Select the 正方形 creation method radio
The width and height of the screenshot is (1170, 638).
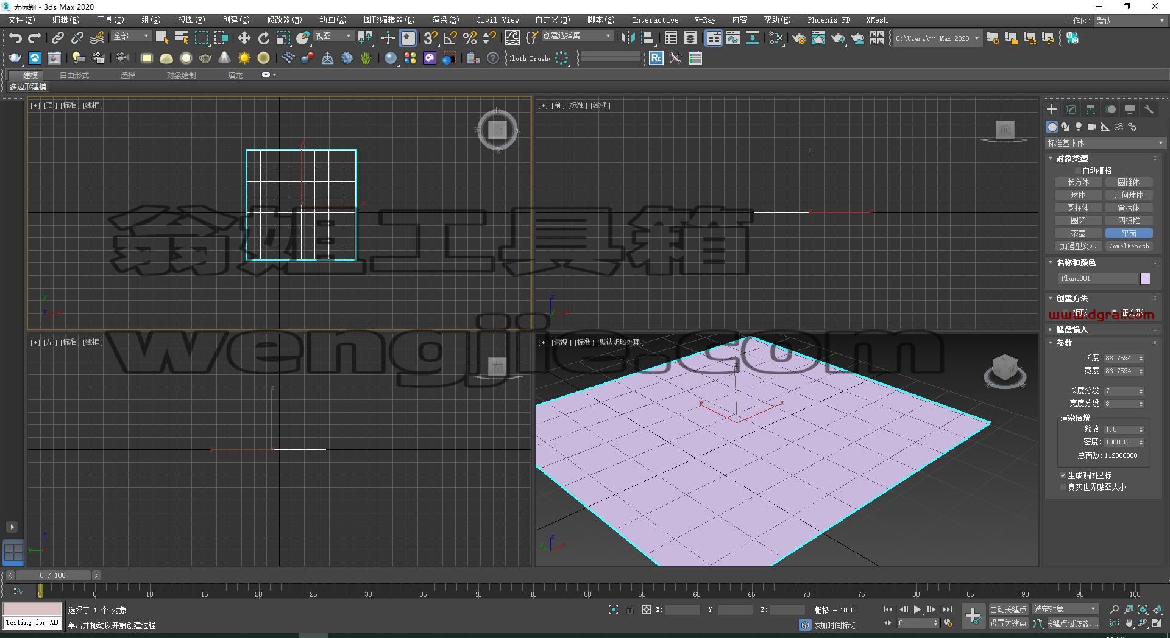(1115, 312)
